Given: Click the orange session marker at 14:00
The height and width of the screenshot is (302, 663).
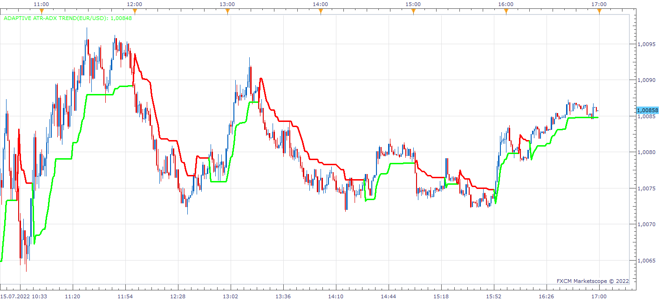Looking at the screenshot, I should [x=320, y=11].
